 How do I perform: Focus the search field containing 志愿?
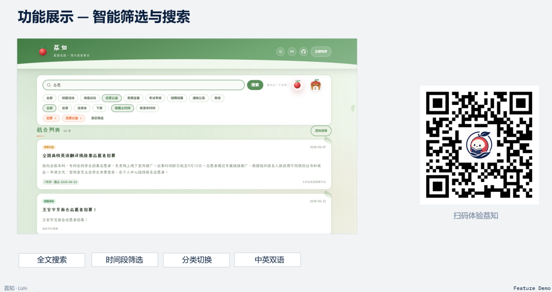[144, 85]
